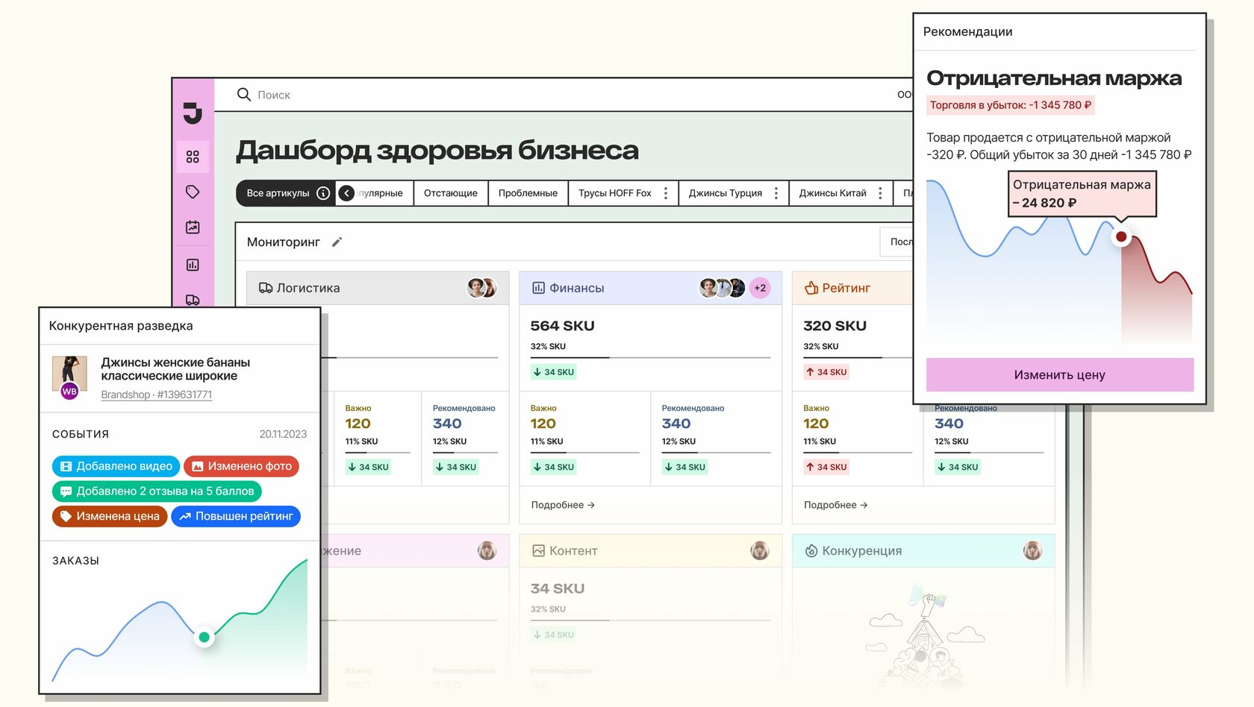
Task: Edit Мониторинг title with pencil icon
Action: coord(337,242)
